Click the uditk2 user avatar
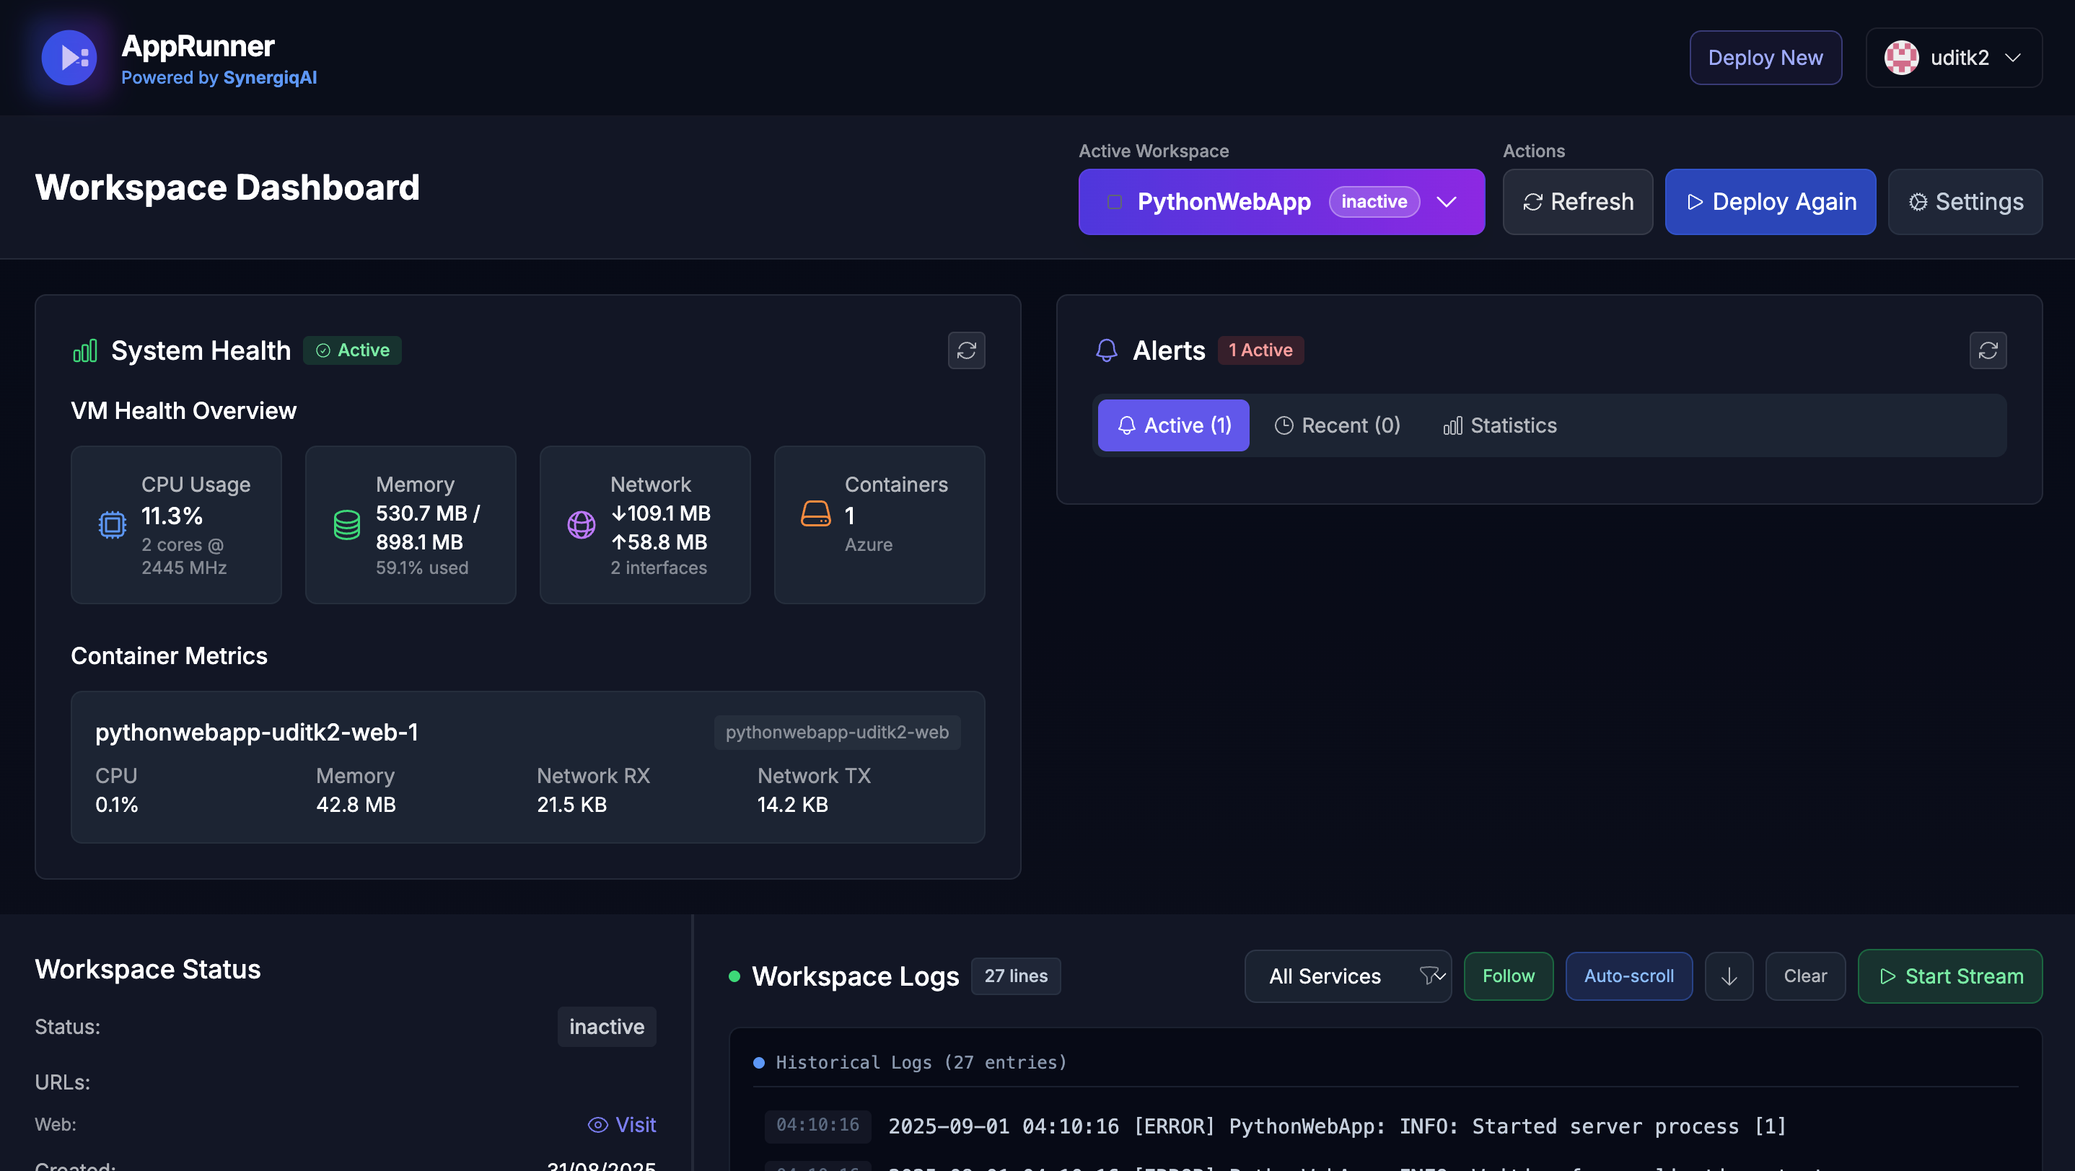 click(1901, 58)
